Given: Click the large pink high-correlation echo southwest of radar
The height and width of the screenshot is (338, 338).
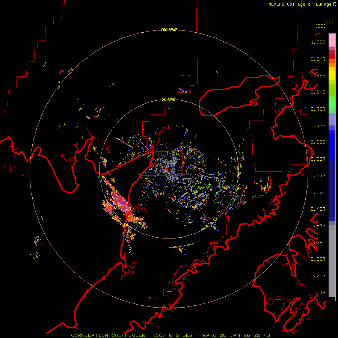Looking at the screenshot, I should coord(121,202).
